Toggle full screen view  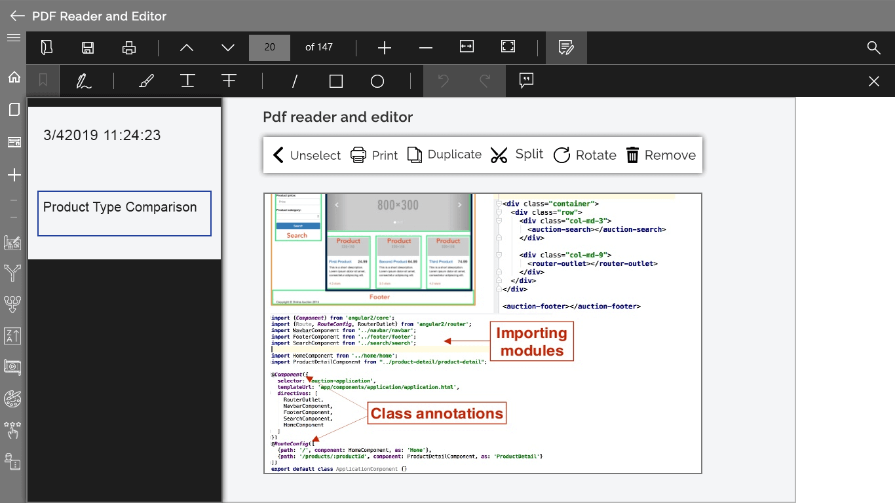click(x=508, y=47)
